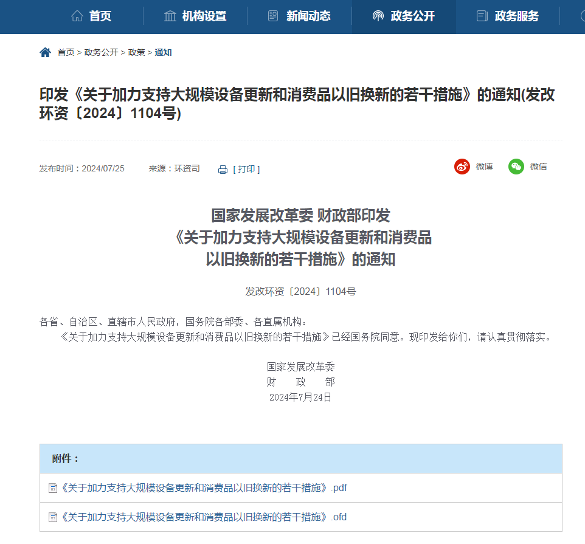Click the date text 2024年7月24日
The image size is (585, 544).
[300, 398]
